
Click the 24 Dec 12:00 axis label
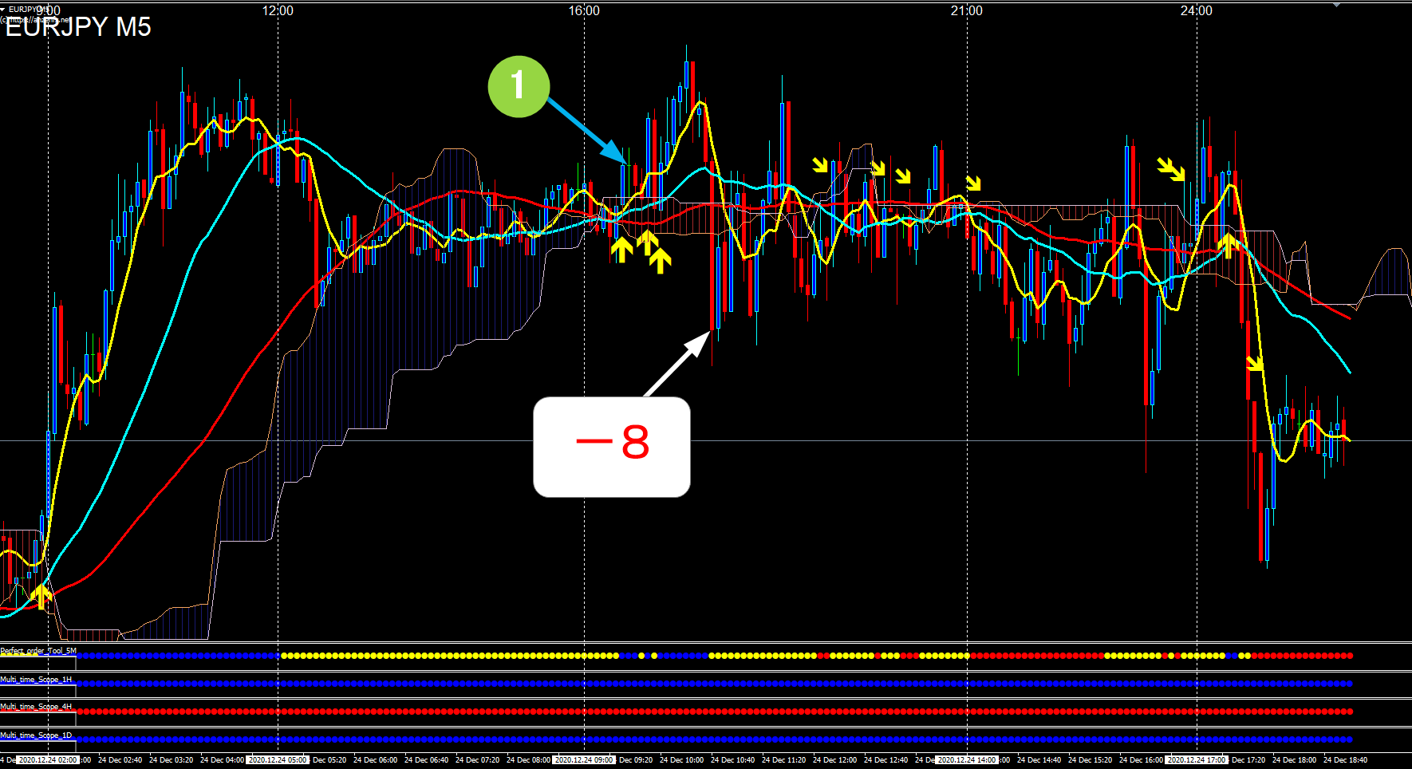pyautogui.click(x=835, y=760)
